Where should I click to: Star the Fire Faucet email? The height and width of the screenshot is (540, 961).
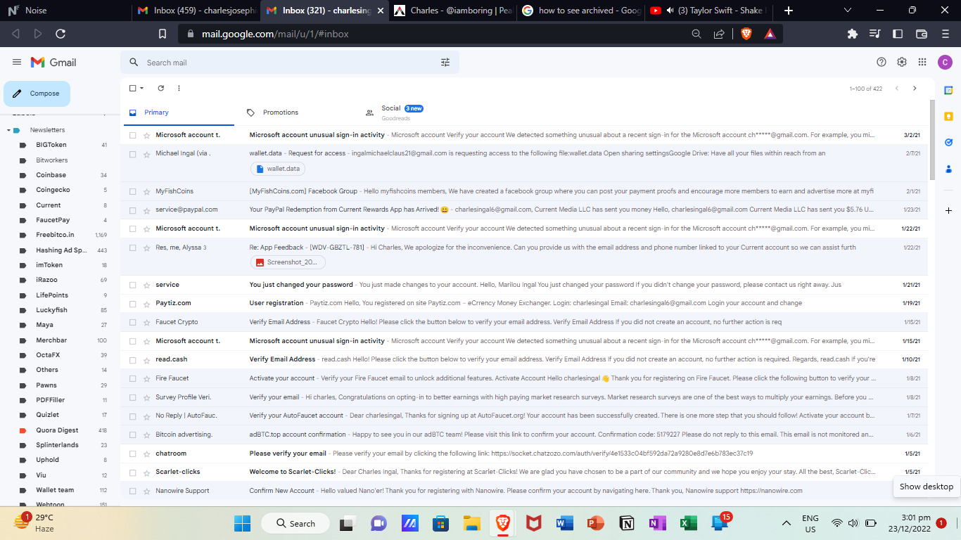pyautogui.click(x=147, y=378)
